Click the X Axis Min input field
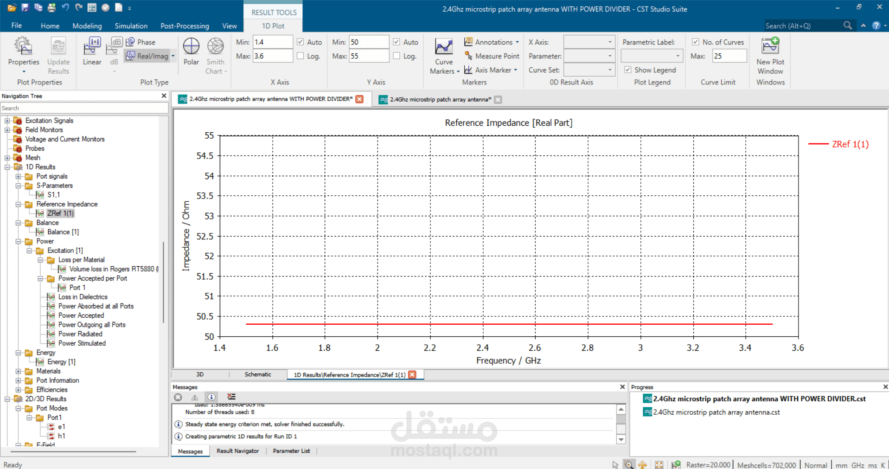This screenshot has height=469, width=889. [x=273, y=42]
